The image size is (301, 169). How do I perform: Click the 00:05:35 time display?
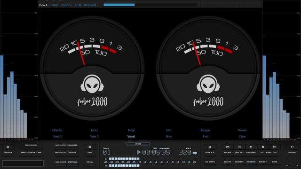coord(156,152)
